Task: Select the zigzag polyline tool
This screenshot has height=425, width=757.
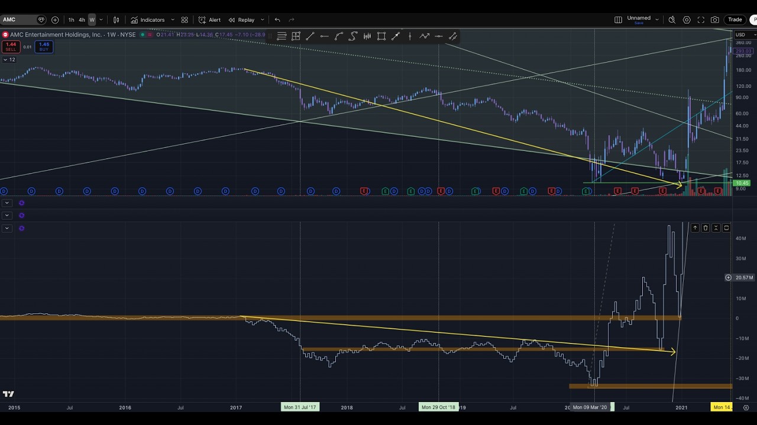Action: click(425, 37)
